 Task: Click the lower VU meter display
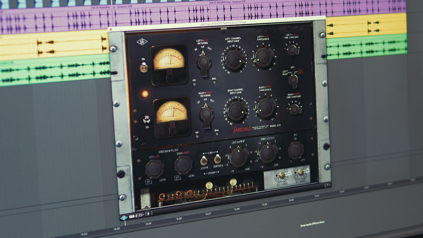[x=171, y=112]
